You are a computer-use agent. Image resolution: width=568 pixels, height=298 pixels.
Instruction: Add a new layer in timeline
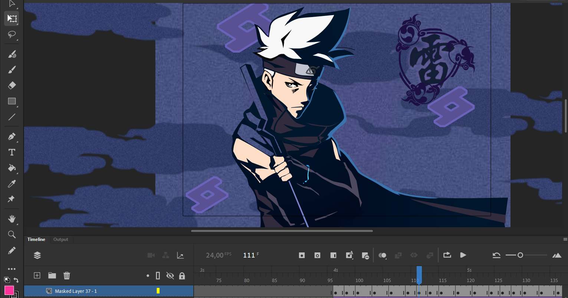point(37,275)
